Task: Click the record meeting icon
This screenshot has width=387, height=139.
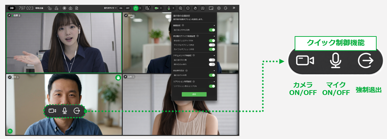Action: pyautogui.click(x=64, y=8)
